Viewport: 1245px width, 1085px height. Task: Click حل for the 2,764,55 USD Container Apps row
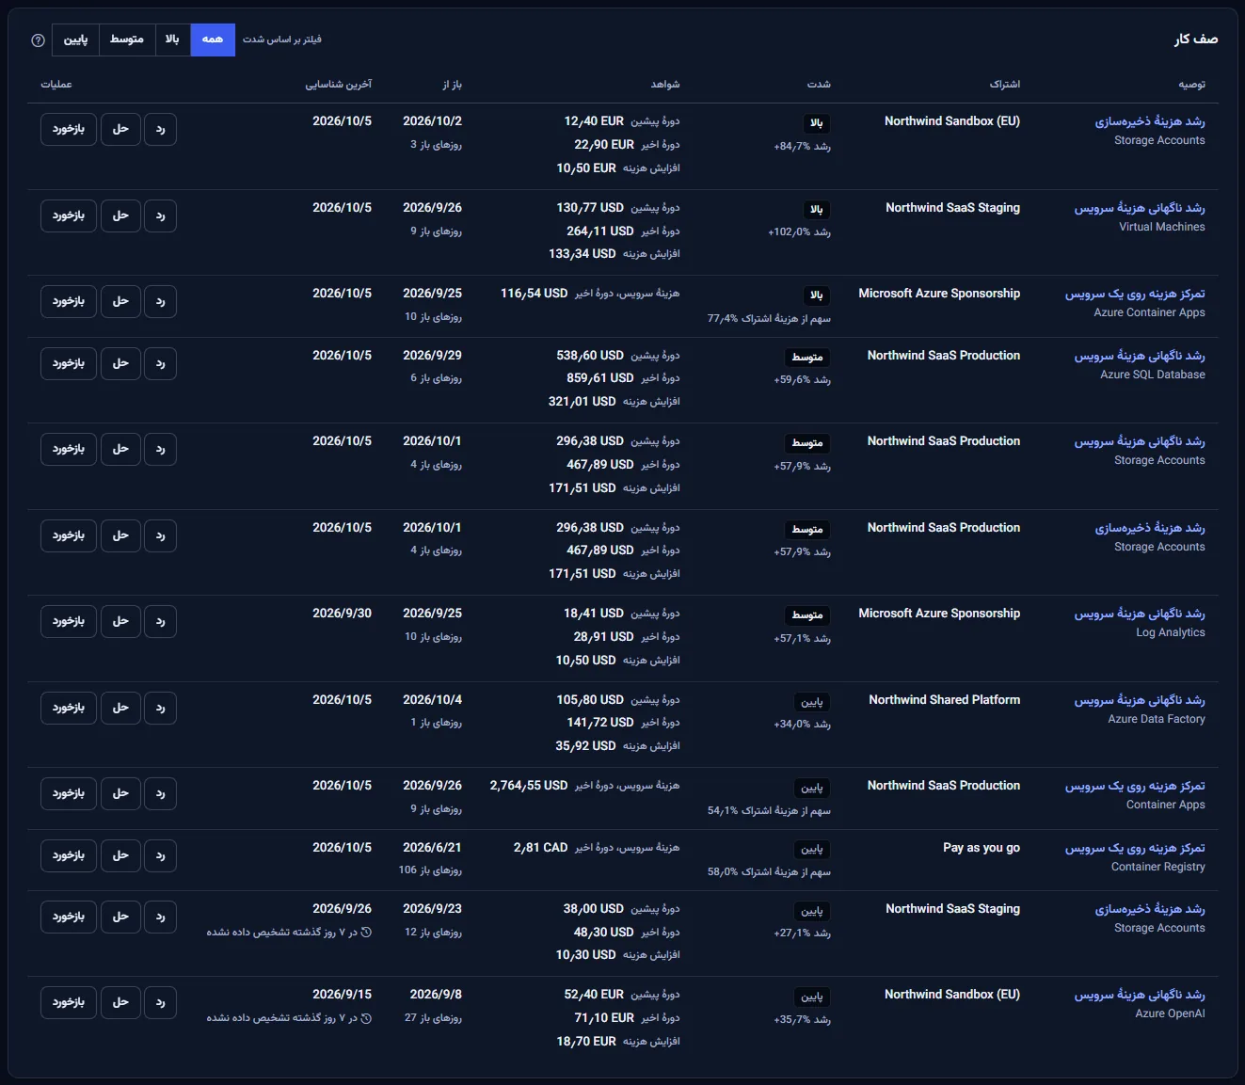pos(120,794)
